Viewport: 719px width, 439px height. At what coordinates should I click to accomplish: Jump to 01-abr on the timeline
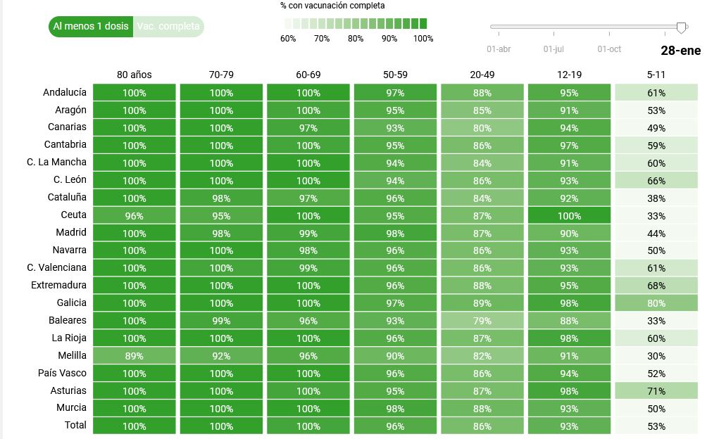tap(499, 49)
